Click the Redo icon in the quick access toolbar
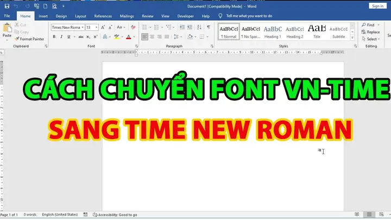Viewport: 391px width, 220px height. point(28,6)
